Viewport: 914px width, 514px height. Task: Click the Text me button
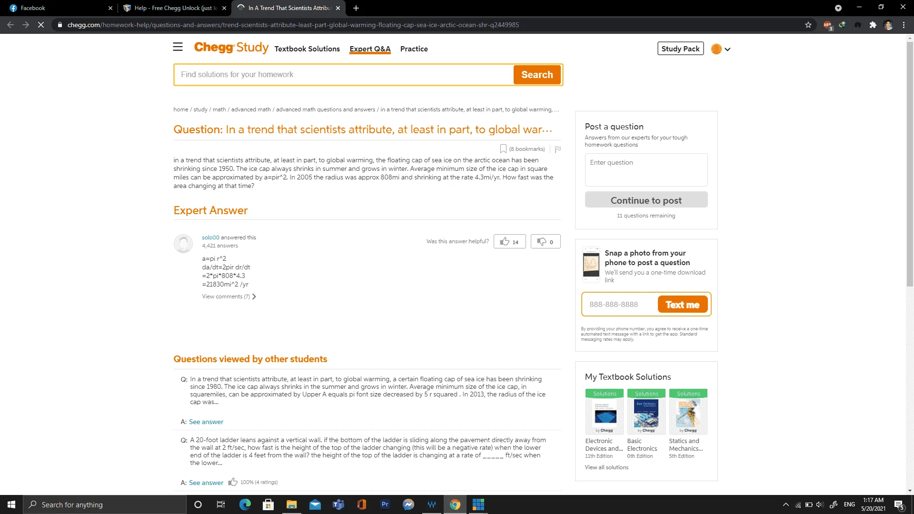682,305
